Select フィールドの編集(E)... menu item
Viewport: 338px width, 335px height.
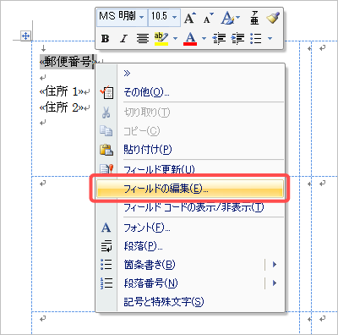[189, 189]
